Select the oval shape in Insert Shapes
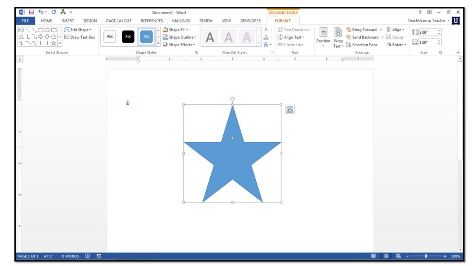 pos(47,30)
